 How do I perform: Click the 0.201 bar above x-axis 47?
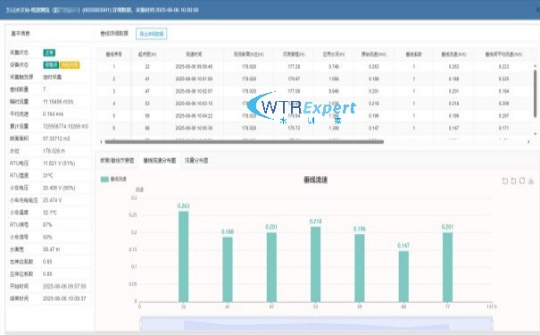271,267
